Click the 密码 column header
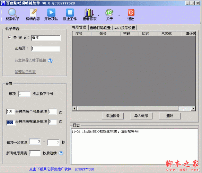The width and height of the screenshot is (202, 173). pyautogui.click(x=130, y=34)
